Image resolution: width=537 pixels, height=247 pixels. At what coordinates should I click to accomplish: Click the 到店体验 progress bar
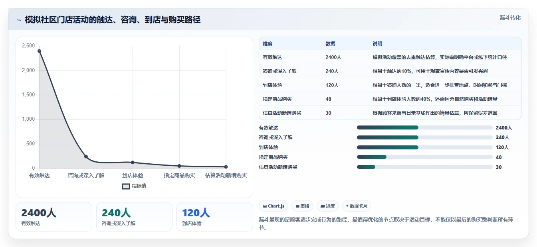(425, 147)
